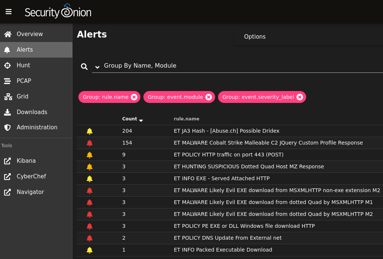The width and height of the screenshot is (383, 259).
Task: Acknowledge the MSXMLHTTP non-exe extension M2 bell
Action: pos(90,191)
